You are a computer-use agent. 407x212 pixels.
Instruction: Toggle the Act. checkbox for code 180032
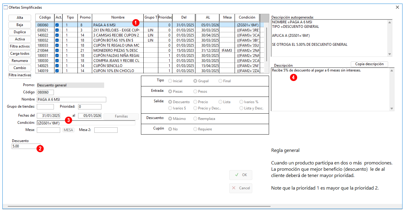(x=57, y=40)
